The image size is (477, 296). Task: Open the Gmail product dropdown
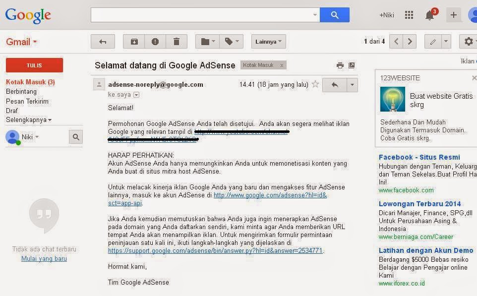(21, 42)
